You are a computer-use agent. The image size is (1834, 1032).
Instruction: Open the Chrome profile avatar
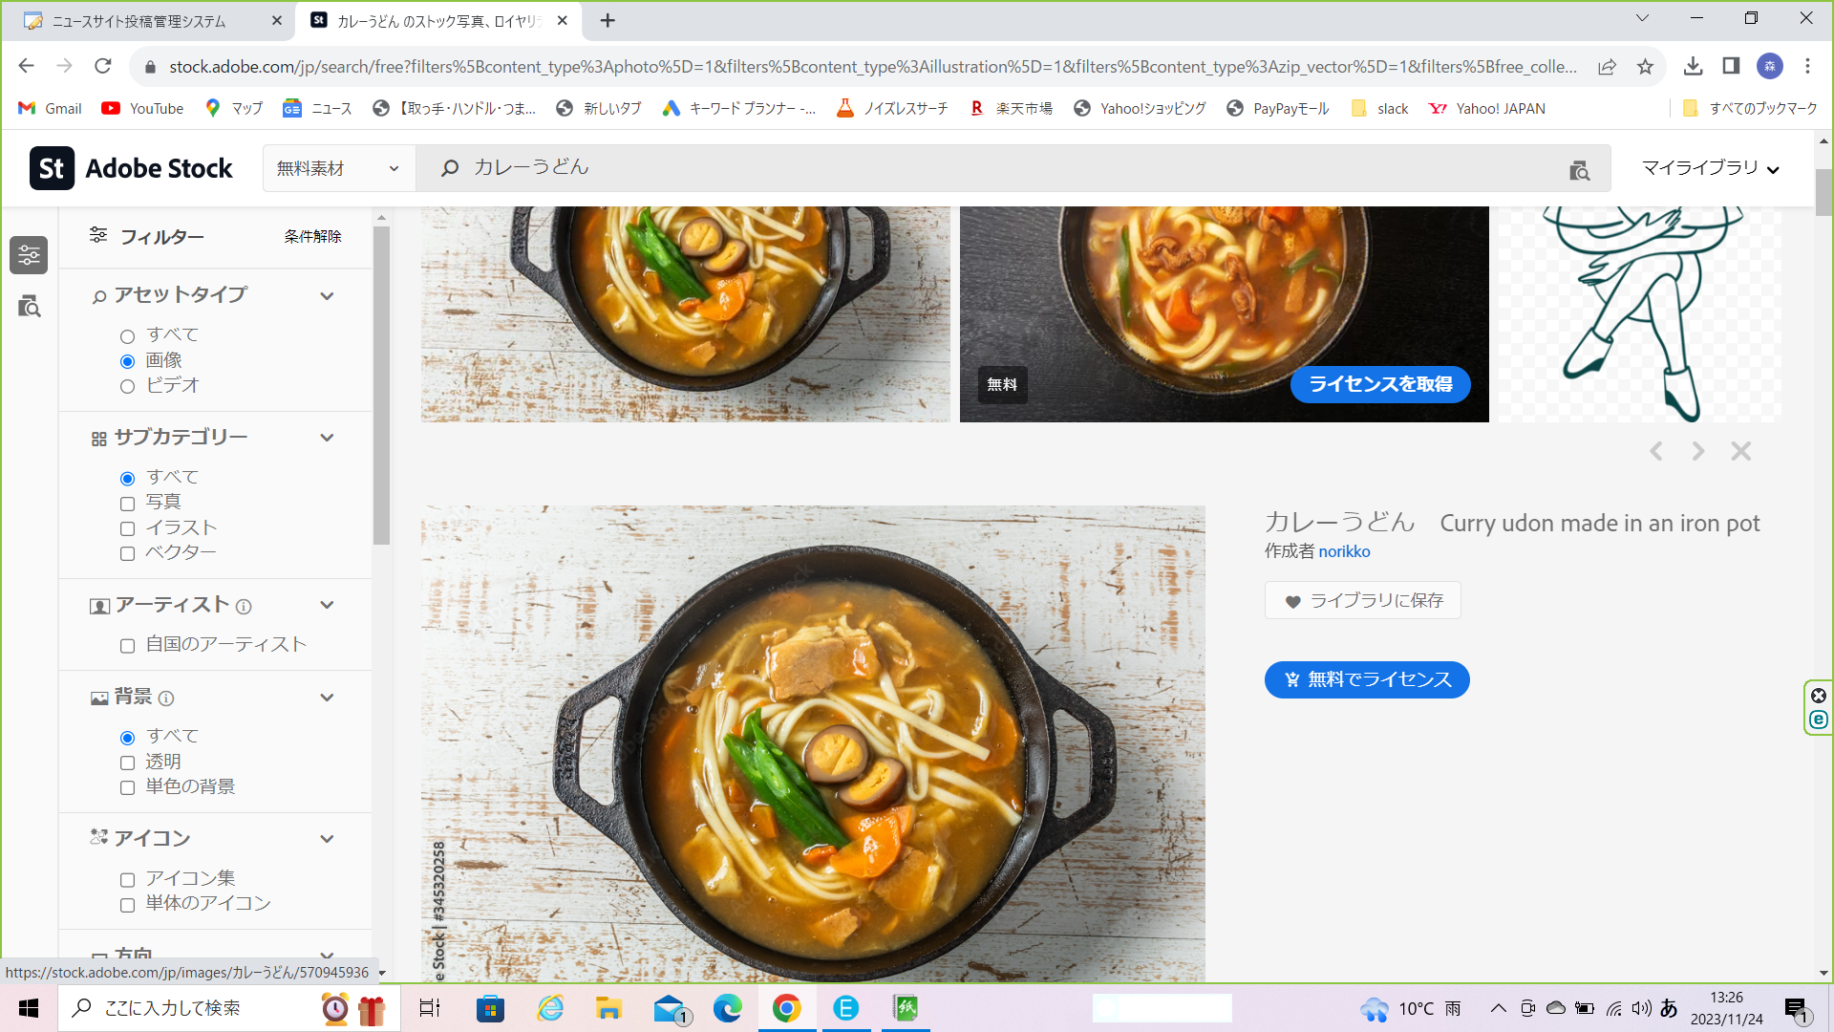point(1770,66)
